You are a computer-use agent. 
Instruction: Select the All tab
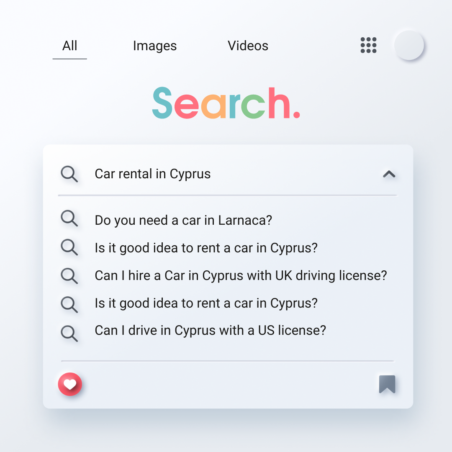(69, 46)
